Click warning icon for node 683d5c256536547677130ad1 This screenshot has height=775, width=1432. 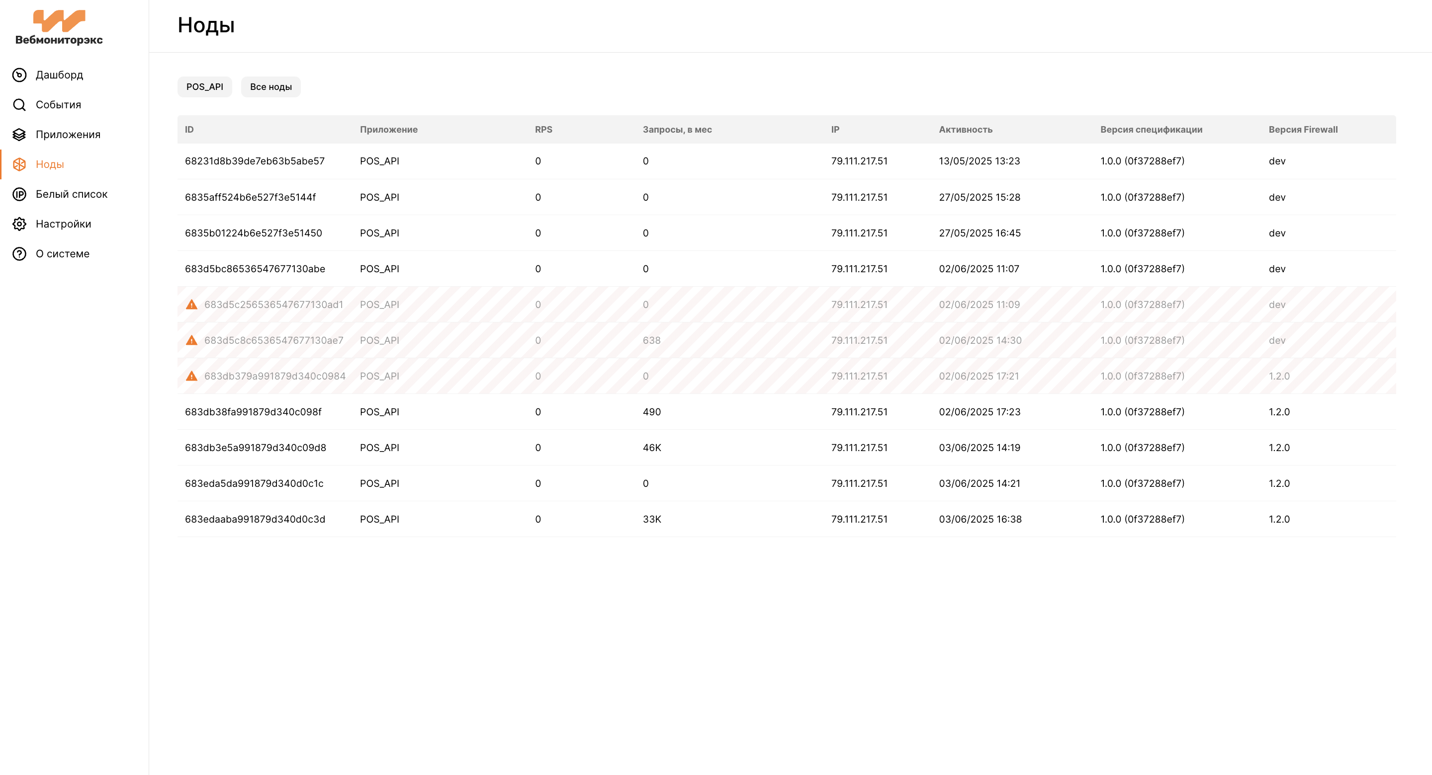192,305
